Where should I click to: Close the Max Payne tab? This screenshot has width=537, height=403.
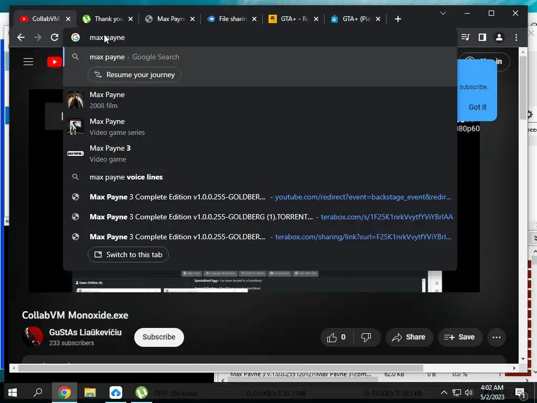pyautogui.click(x=192, y=19)
